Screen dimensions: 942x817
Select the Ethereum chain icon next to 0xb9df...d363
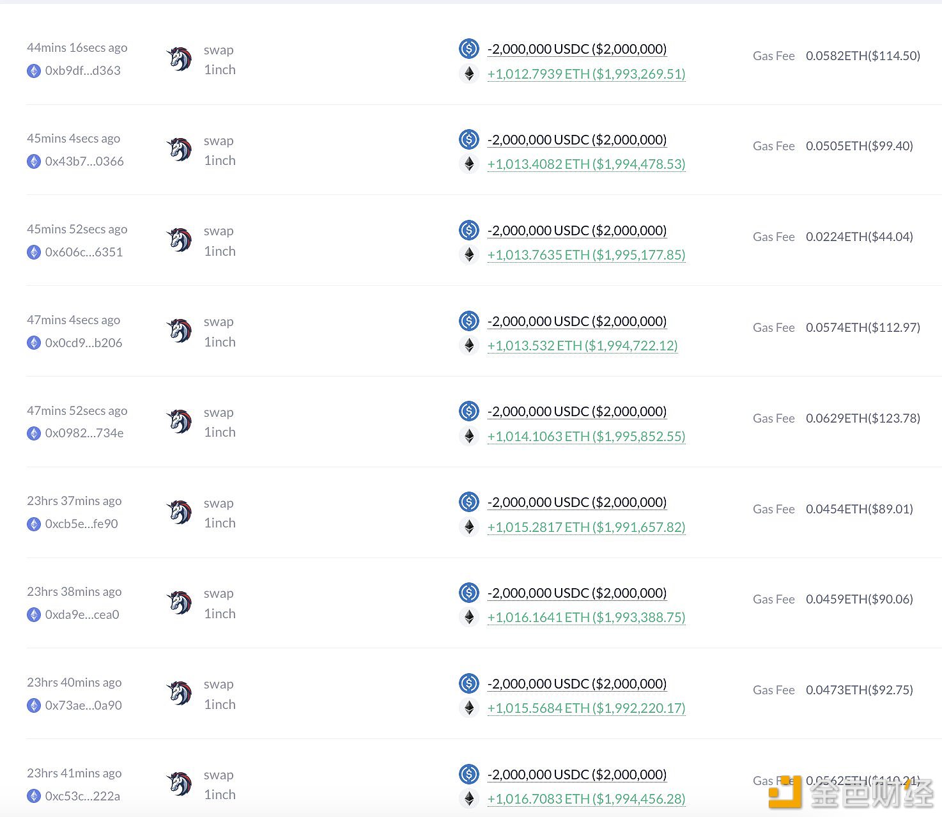click(x=34, y=71)
